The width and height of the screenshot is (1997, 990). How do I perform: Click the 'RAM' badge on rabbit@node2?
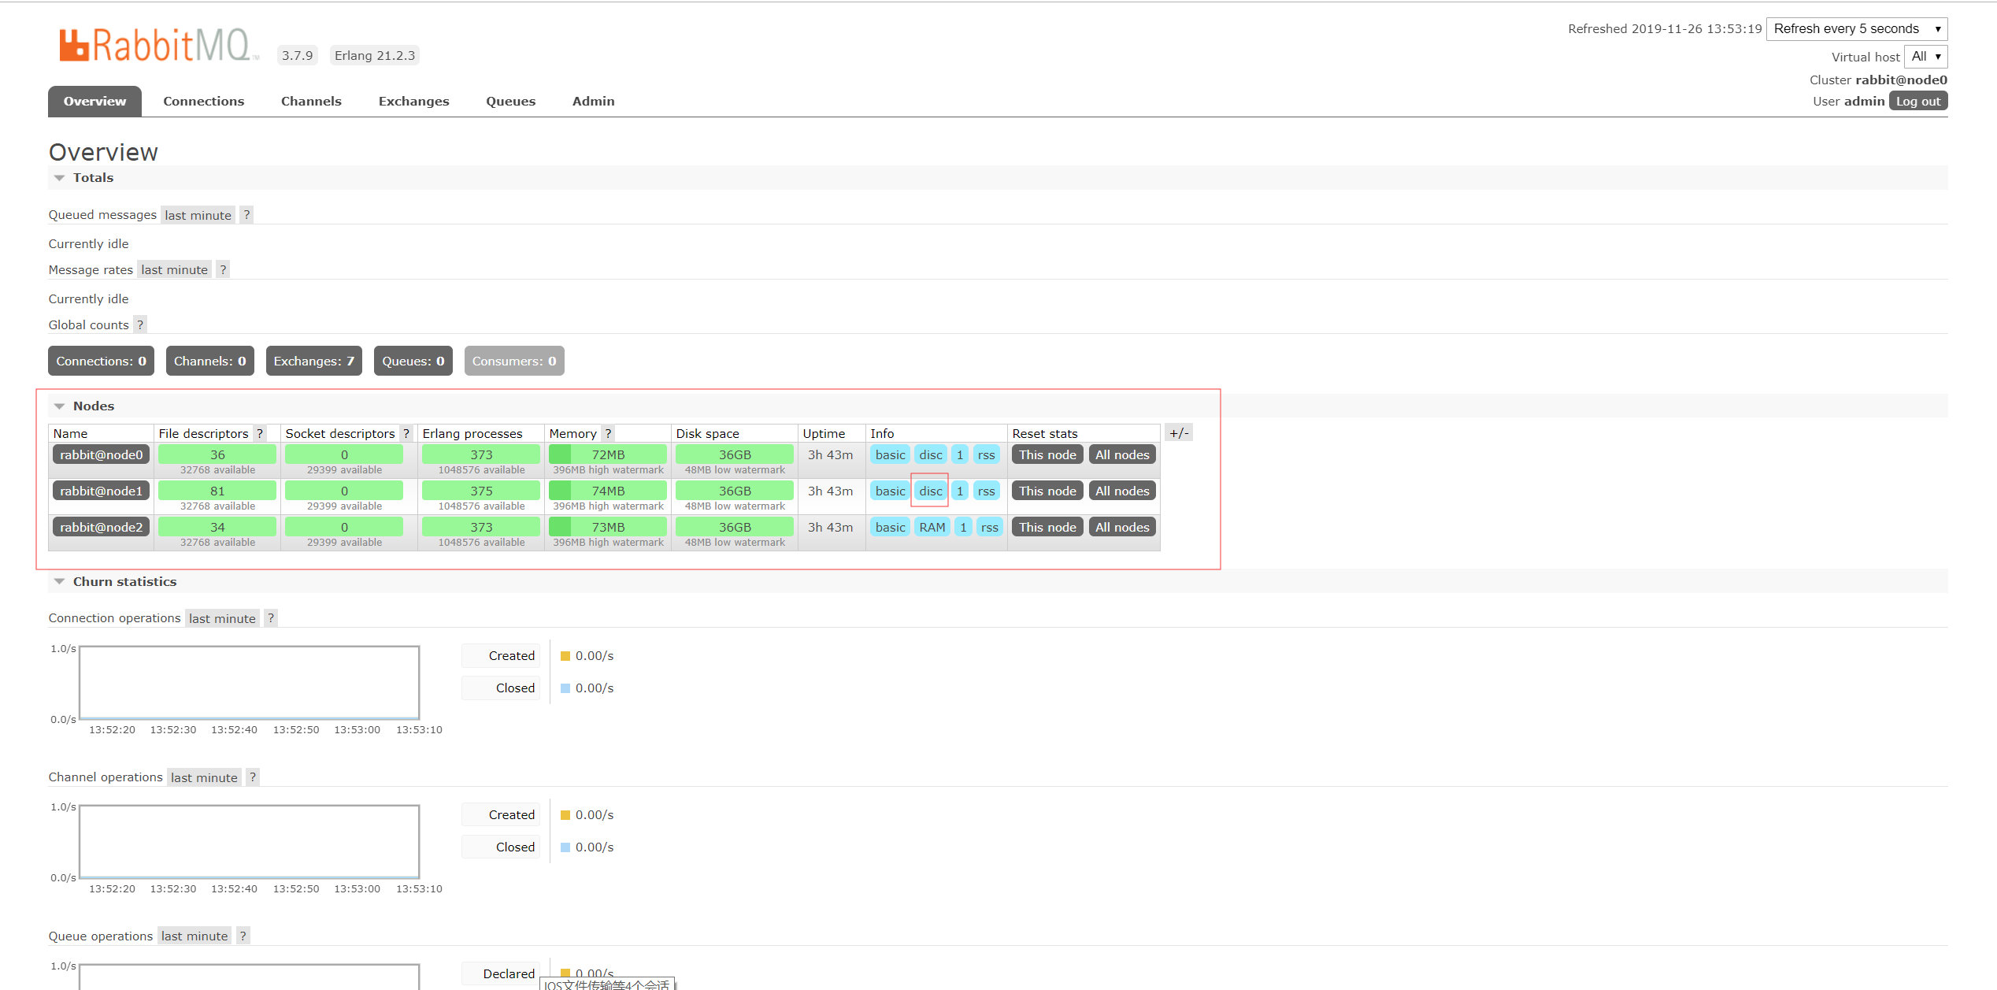point(931,526)
